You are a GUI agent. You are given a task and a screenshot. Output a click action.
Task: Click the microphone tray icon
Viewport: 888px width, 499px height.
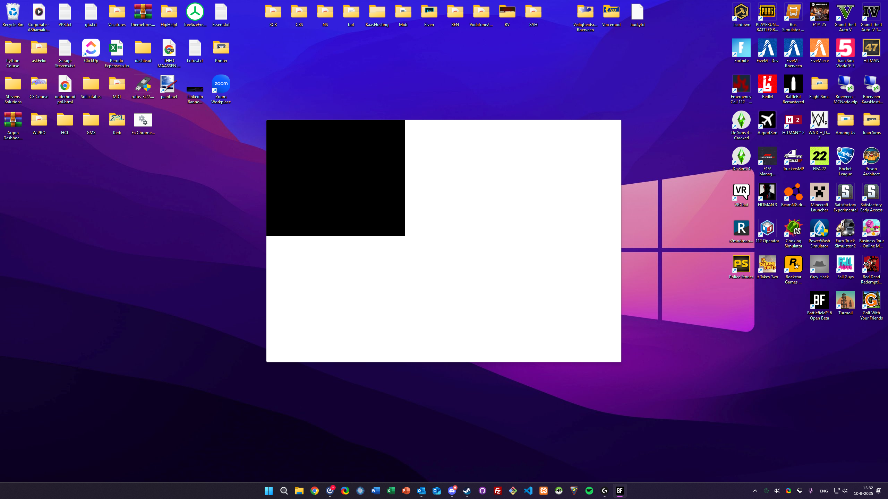pos(810,491)
